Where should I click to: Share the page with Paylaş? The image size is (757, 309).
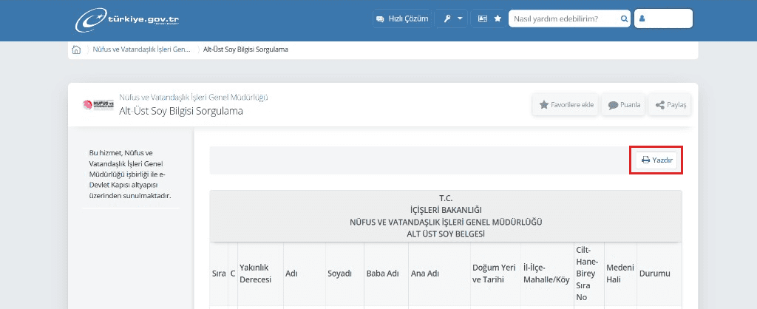click(670, 105)
